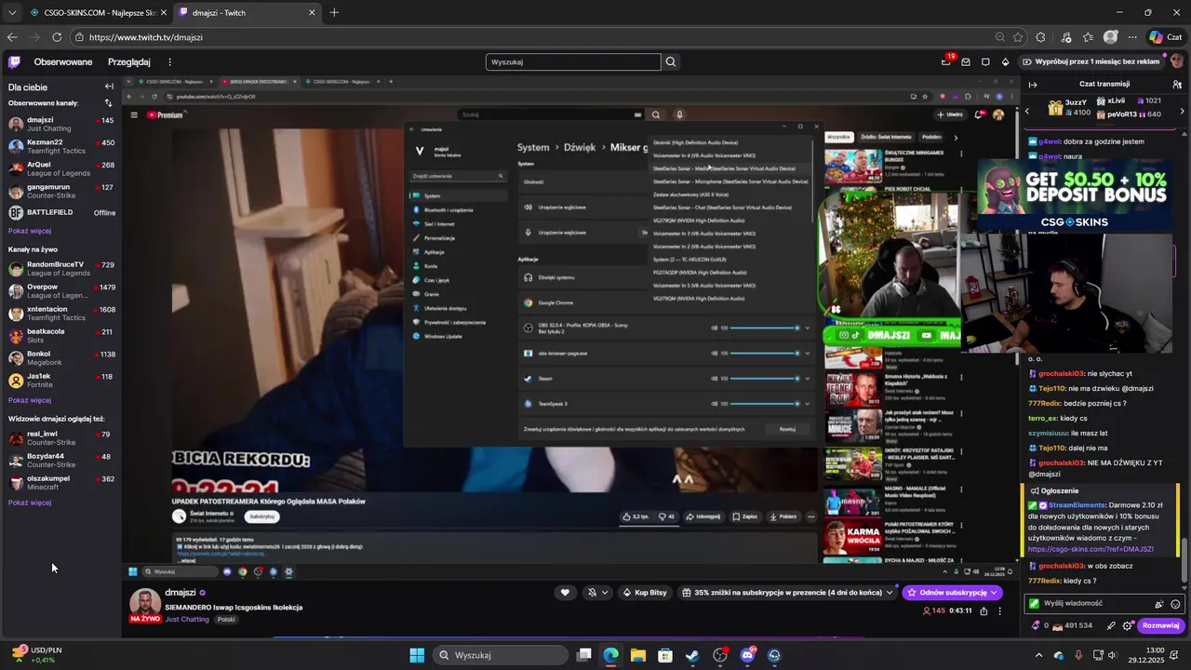Click the Polski language tag
Screen dimensions: 1191x670
point(226,620)
